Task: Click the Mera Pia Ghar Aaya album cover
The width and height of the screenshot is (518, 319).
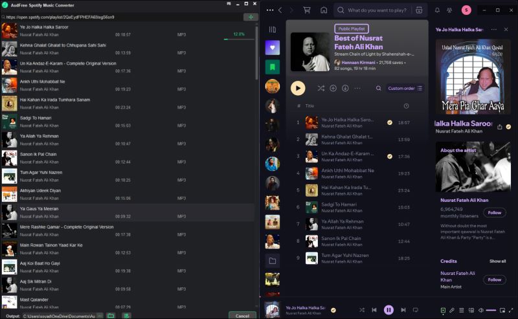Action: coord(473,76)
